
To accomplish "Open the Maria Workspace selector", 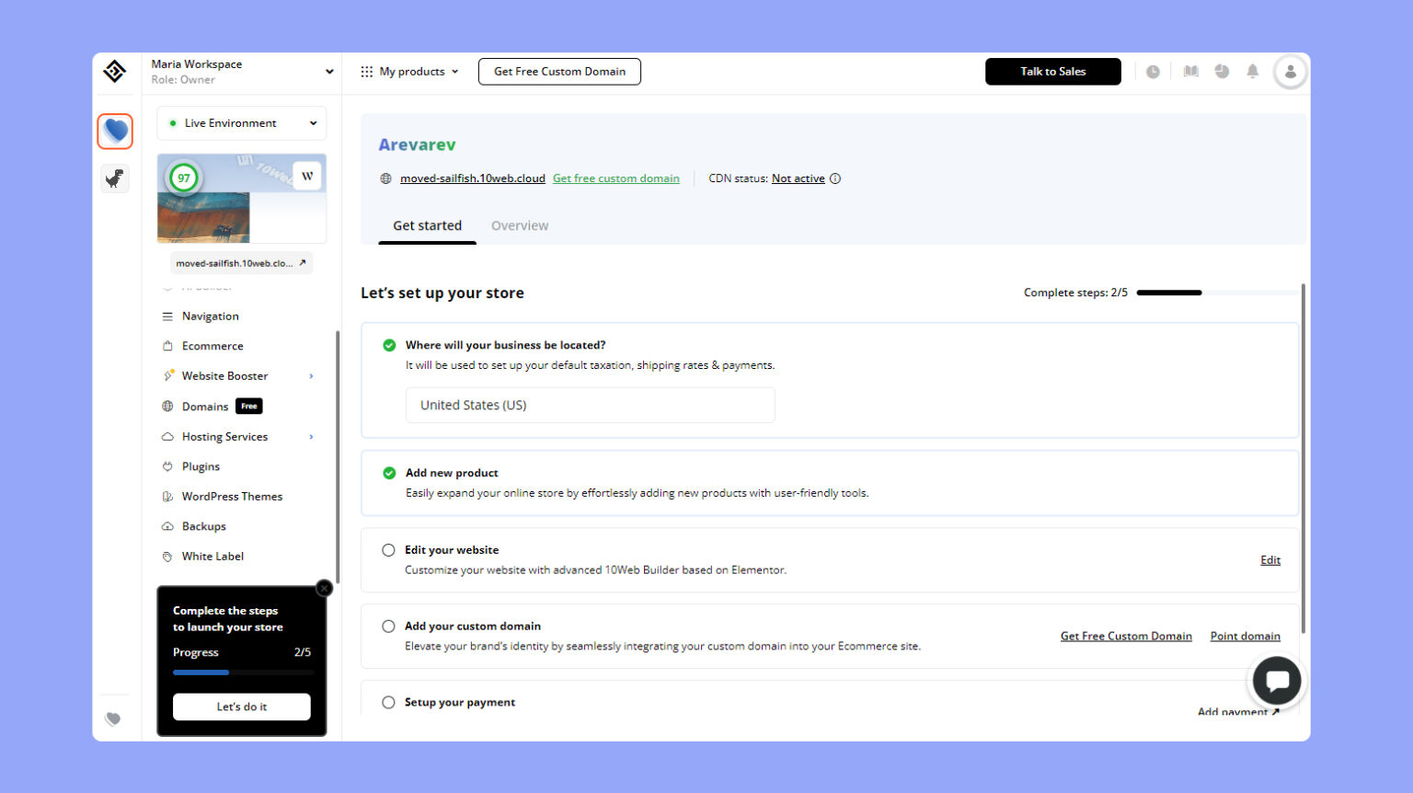I will (x=241, y=71).
